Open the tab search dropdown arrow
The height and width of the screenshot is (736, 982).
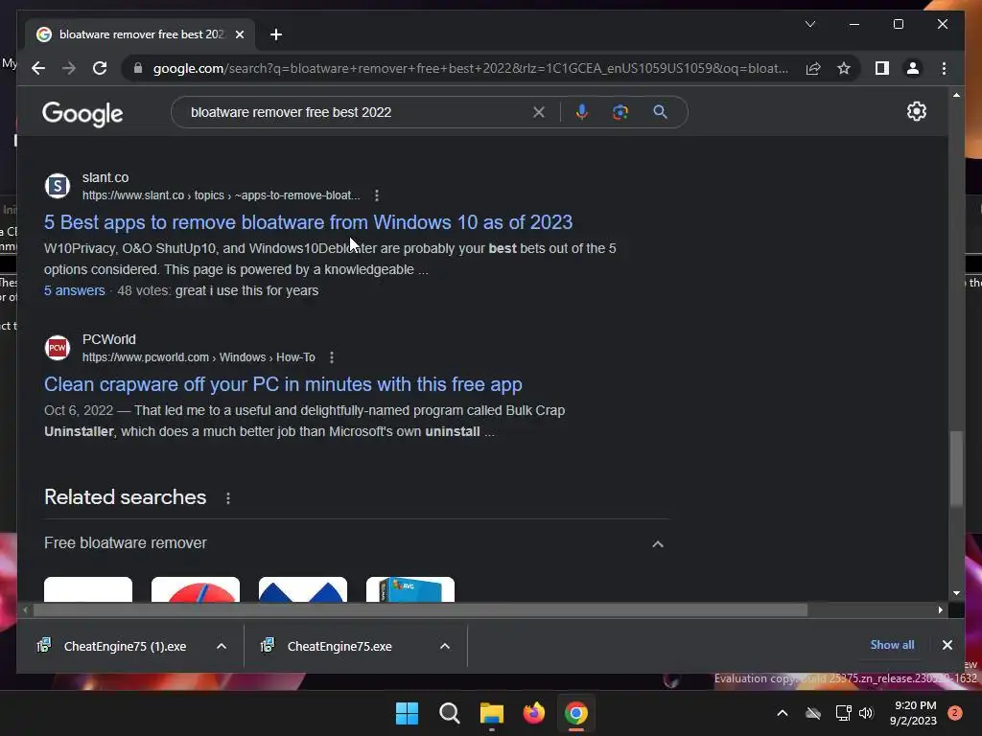click(809, 24)
